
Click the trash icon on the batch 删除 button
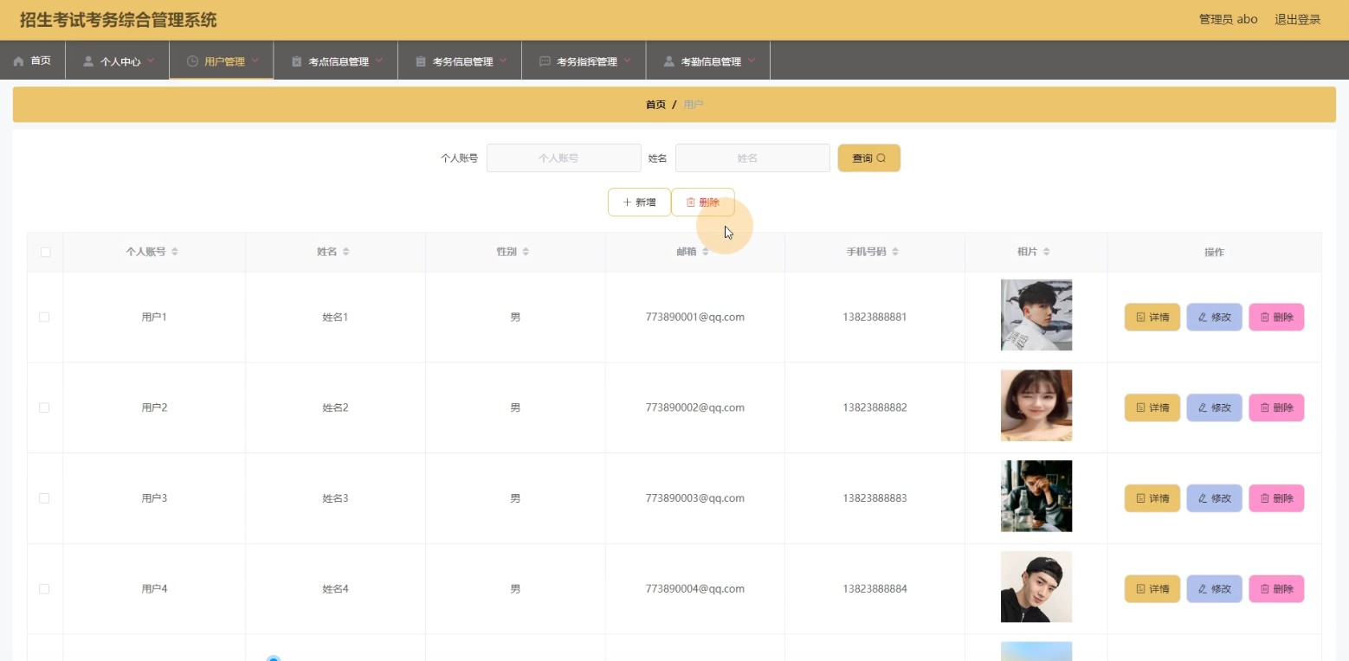[x=691, y=202]
